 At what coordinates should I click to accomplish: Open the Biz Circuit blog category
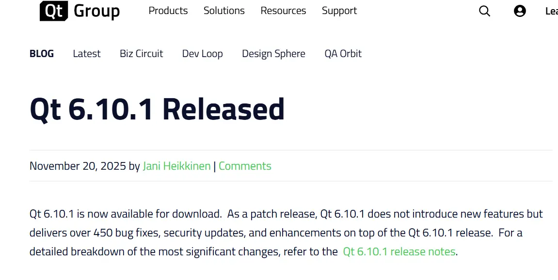(x=141, y=54)
